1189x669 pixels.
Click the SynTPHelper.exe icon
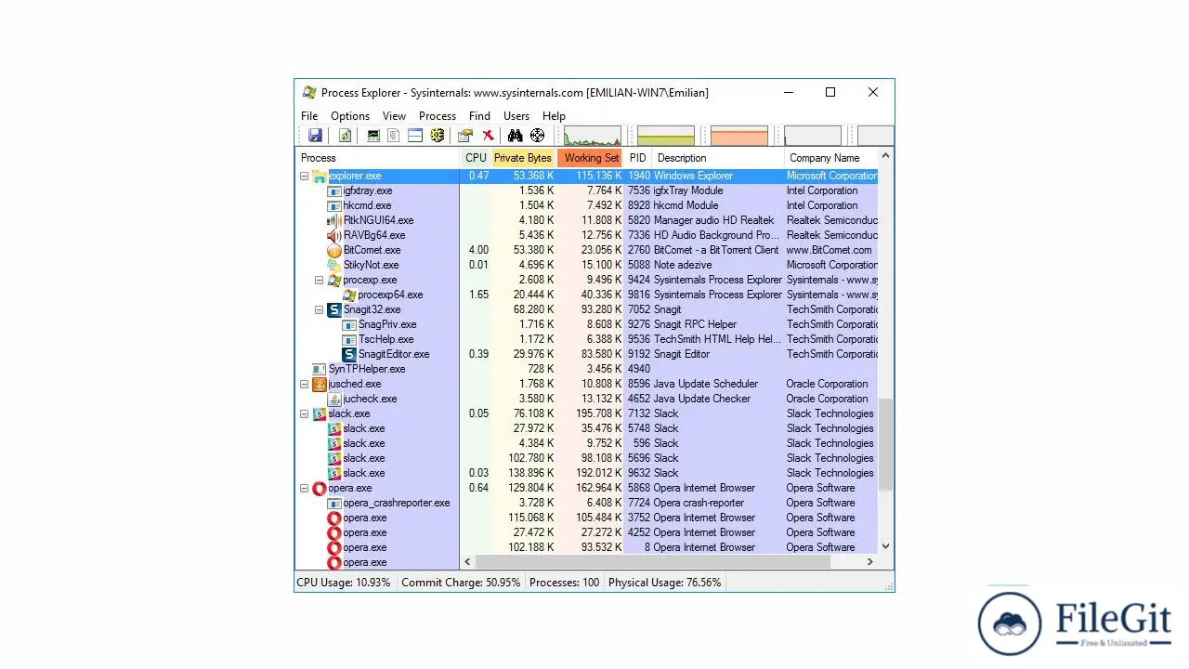pos(320,369)
